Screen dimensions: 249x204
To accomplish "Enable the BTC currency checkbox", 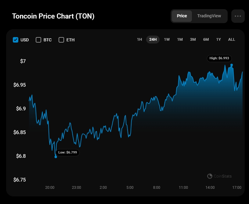I will click(38, 40).
